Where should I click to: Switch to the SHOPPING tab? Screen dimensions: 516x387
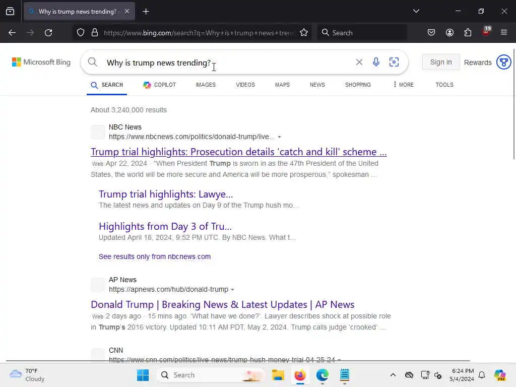point(358,85)
